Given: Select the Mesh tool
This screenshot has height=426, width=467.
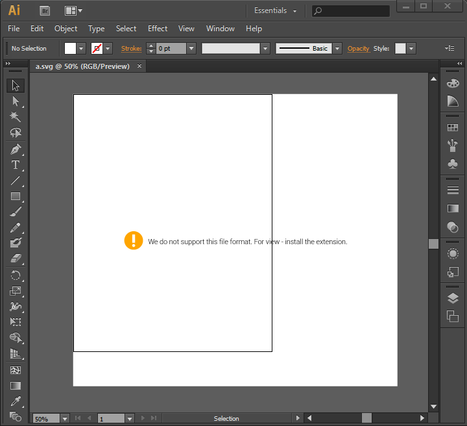Looking at the screenshot, I should (16, 370).
